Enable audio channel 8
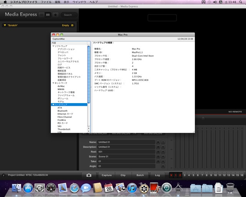 click(x=207, y=175)
